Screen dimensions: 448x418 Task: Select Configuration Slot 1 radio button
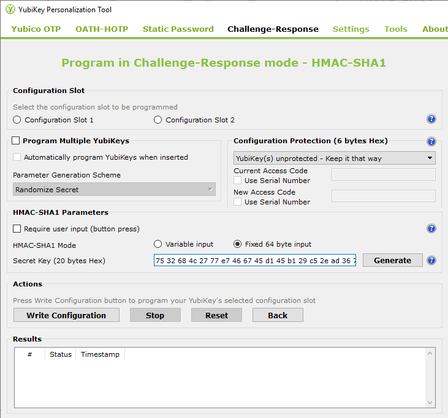point(17,120)
